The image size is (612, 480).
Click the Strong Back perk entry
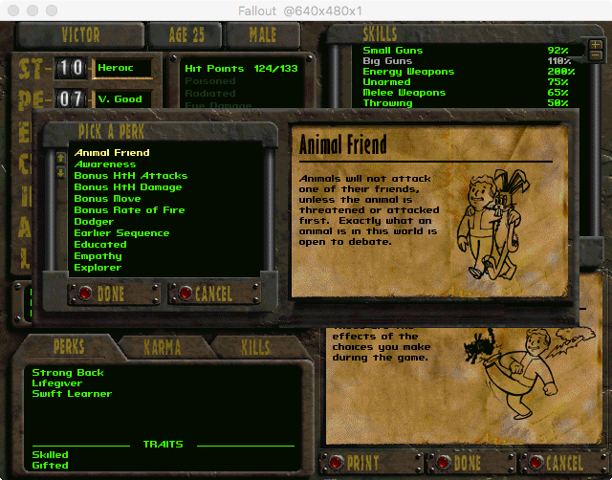tap(68, 373)
